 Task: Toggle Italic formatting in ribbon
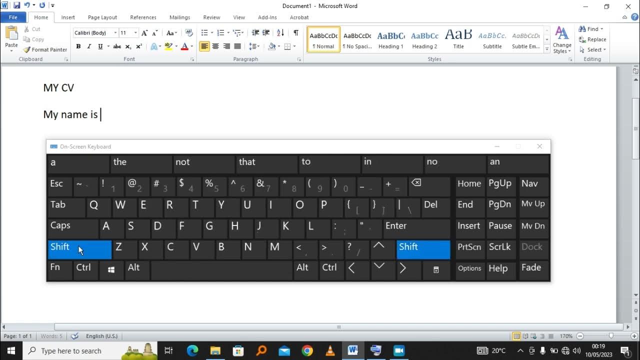[x=89, y=46]
